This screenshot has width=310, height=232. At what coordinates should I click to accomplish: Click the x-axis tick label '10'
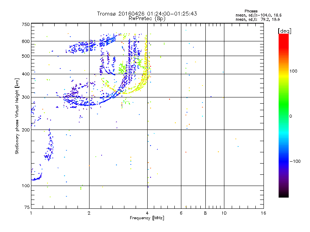click(x=224, y=213)
